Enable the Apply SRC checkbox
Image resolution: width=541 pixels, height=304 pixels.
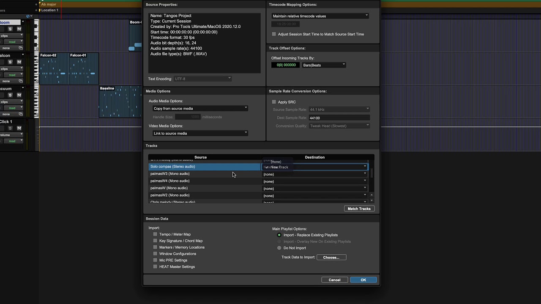point(274,102)
